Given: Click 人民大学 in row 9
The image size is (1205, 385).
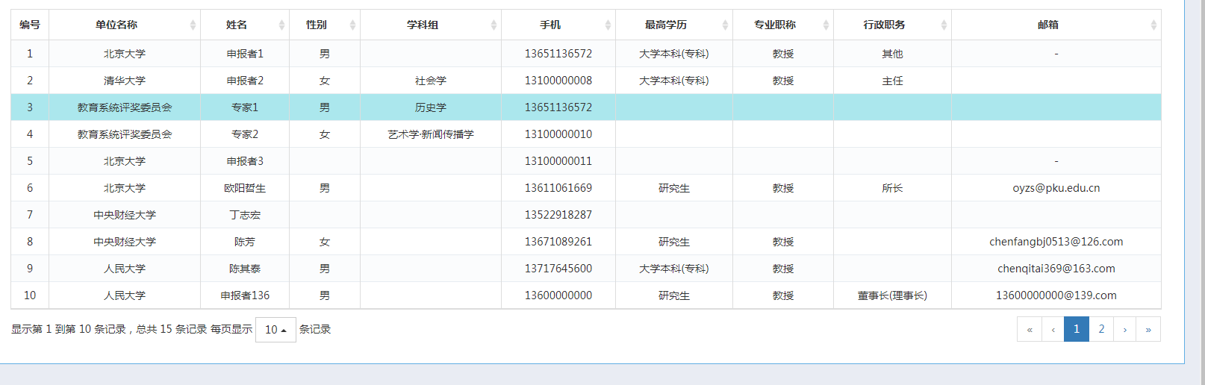Looking at the screenshot, I should pyautogui.click(x=125, y=269).
